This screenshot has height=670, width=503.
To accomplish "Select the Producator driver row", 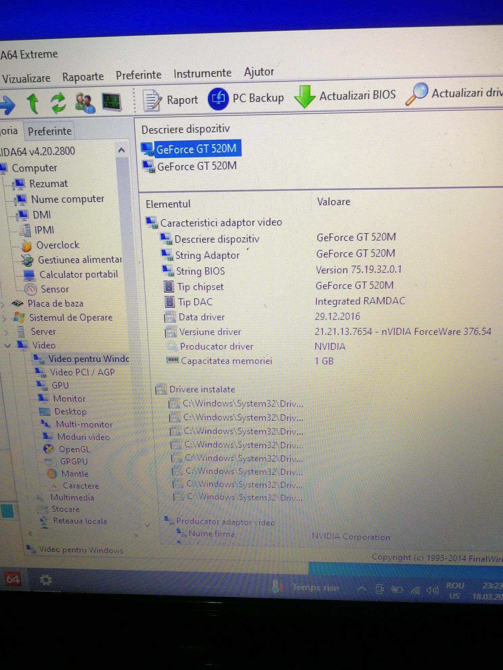I will [x=256, y=346].
